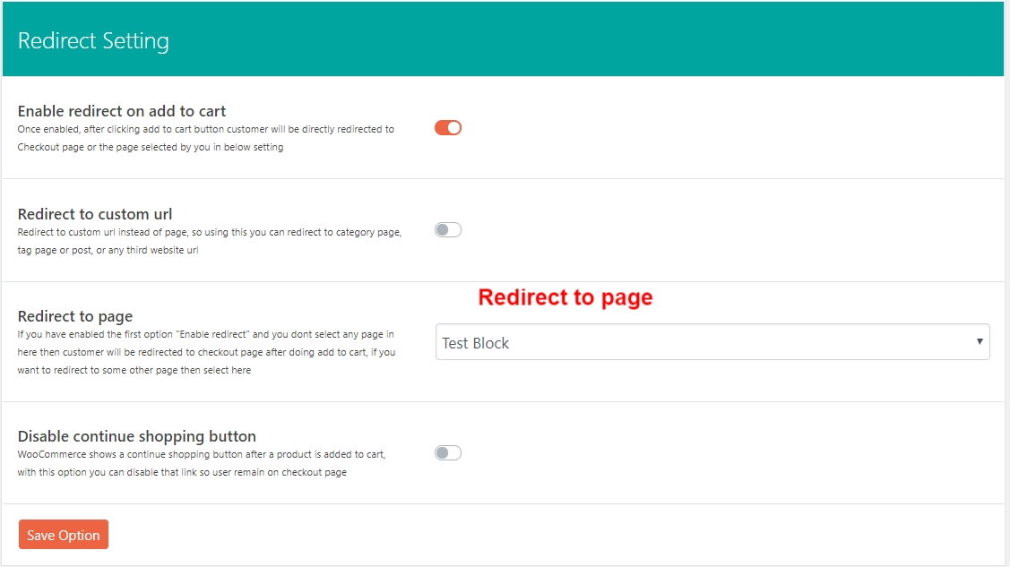
Task: Click the grey knob of the continue shopping toggle
Action: pyautogui.click(x=442, y=453)
